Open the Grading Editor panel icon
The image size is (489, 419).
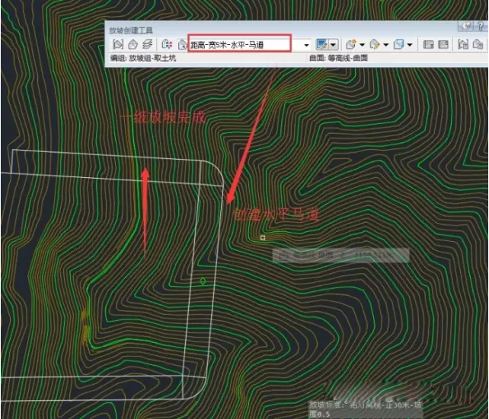pyautogui.click(x=427, y=44)
